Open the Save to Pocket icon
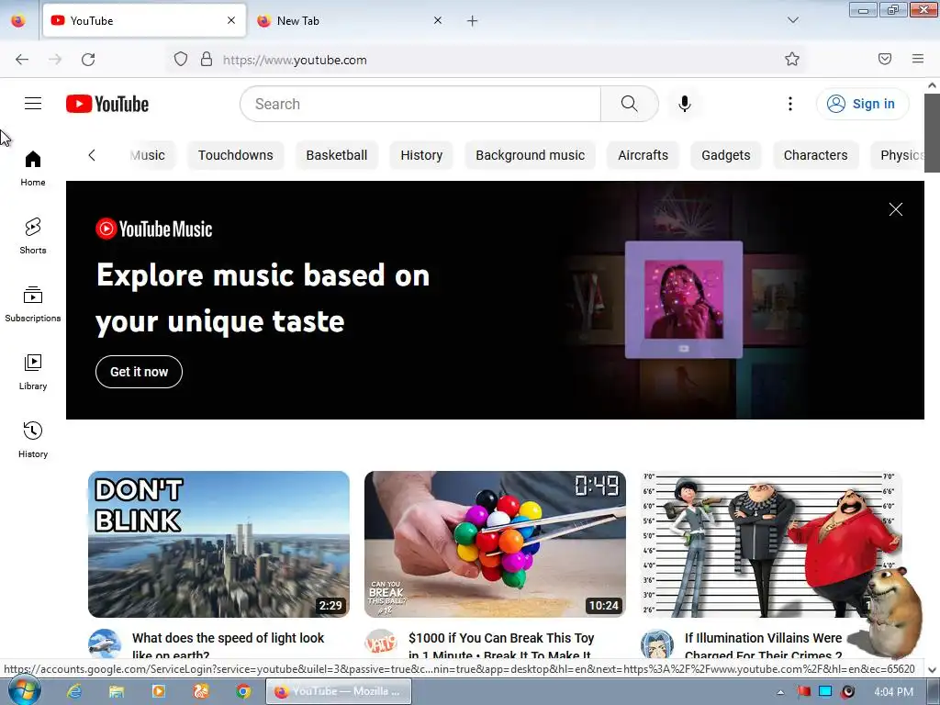The height and width of the screenshot is (705, 940). pyautogui.click(x=885, y=59)
